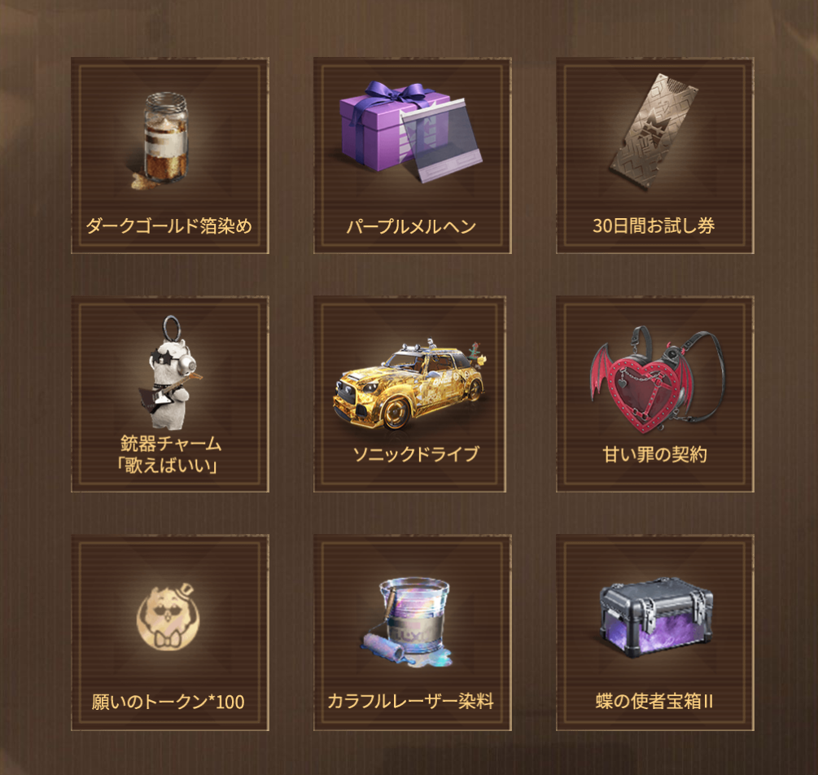Viewport: 818px width, 775px height.
Task: Open the 蝶の使者宝箱II label
Action: coord(654,701)
